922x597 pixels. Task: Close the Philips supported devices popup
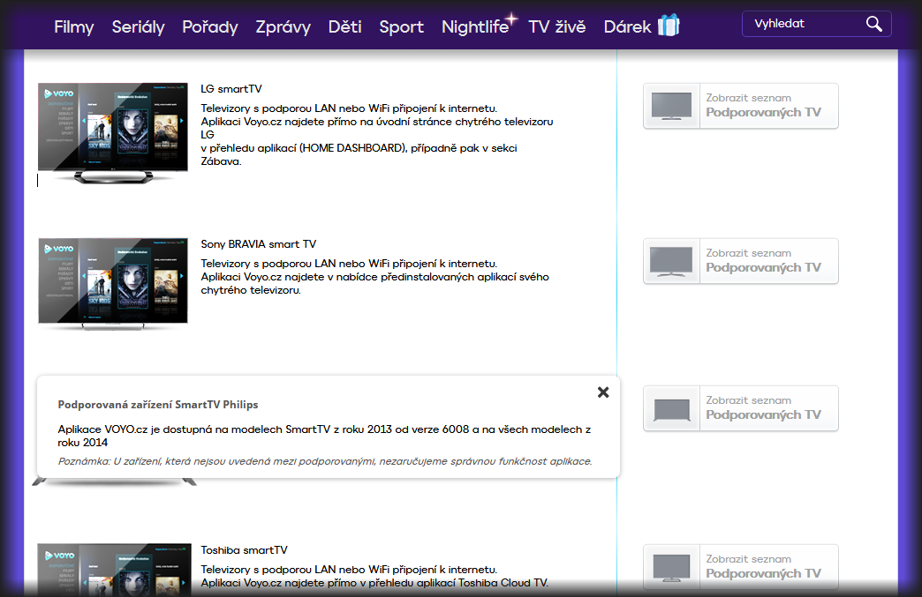[x=603, y=392]
